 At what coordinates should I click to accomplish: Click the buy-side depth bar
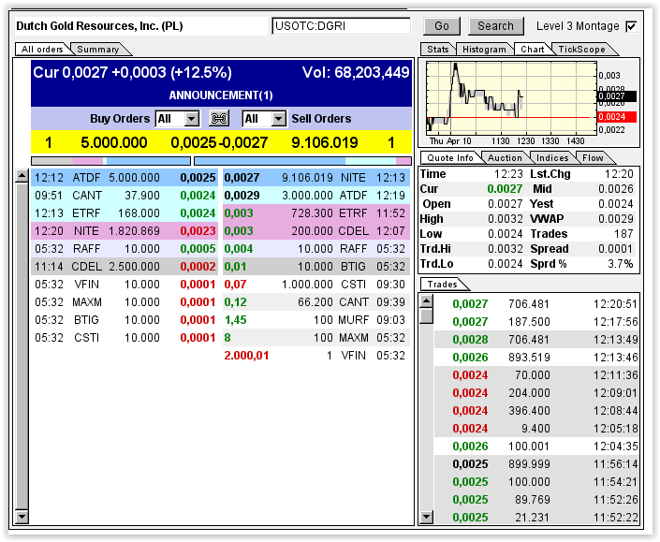click(x=110, y=161)
